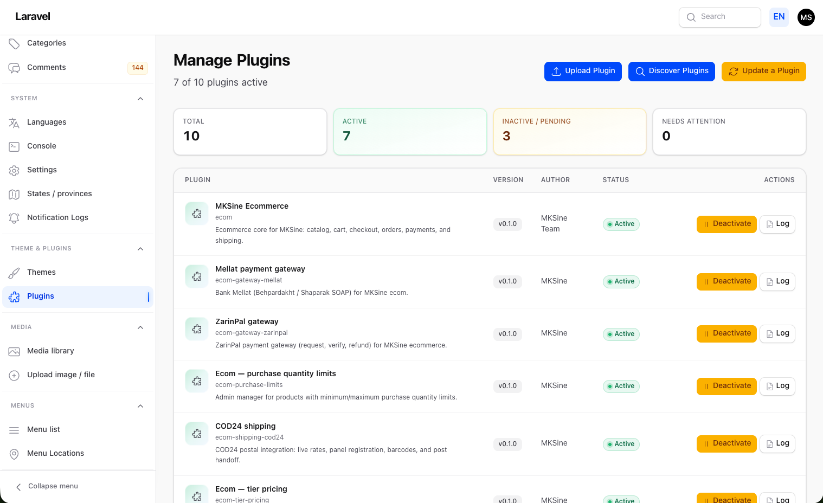Click the Settings gear icon
This screenshot has width=823, height=503.
[x=14, y=170]
